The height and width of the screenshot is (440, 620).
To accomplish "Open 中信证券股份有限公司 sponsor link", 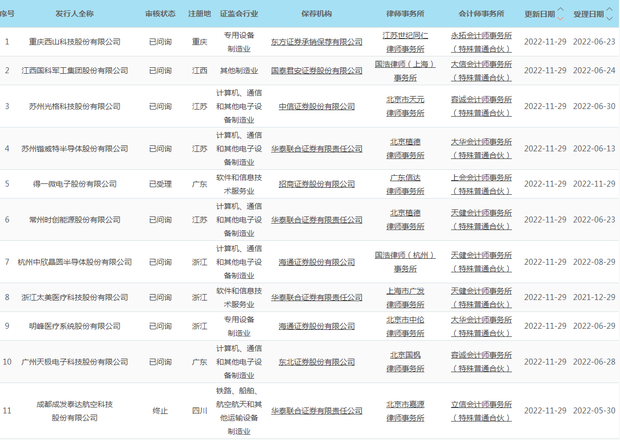I will [316, 106].
